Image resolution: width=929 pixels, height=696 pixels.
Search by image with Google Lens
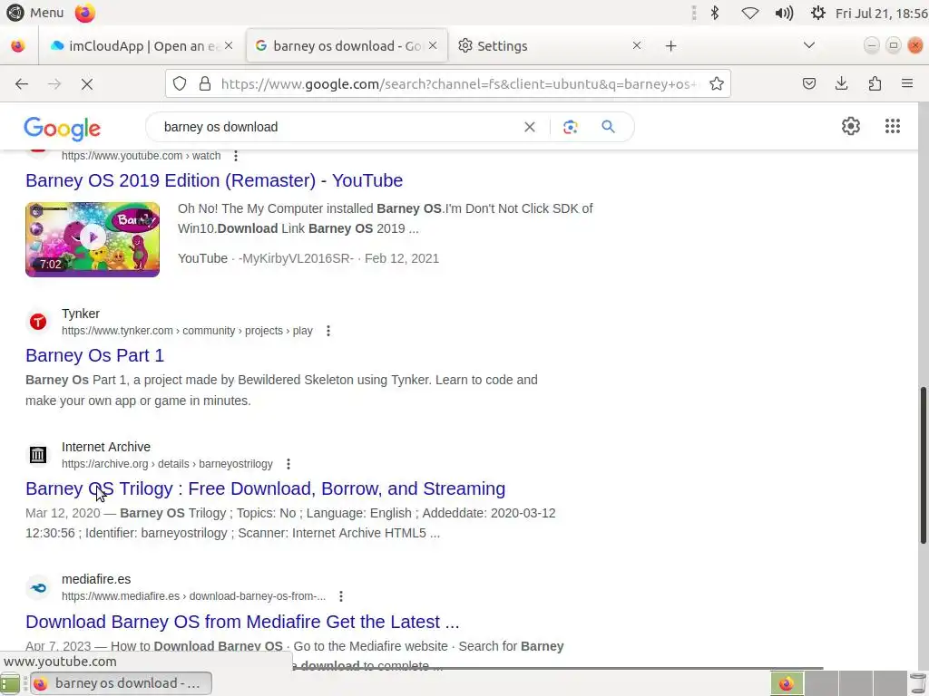(570, 127)
